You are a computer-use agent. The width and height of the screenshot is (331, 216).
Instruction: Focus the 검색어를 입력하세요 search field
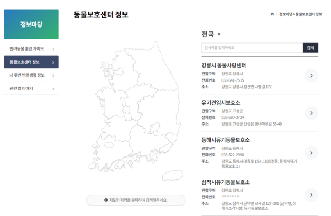[252, 48]
